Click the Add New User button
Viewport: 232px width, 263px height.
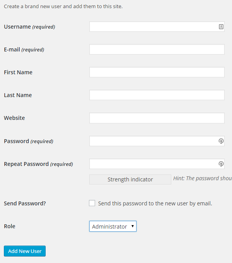25,251
